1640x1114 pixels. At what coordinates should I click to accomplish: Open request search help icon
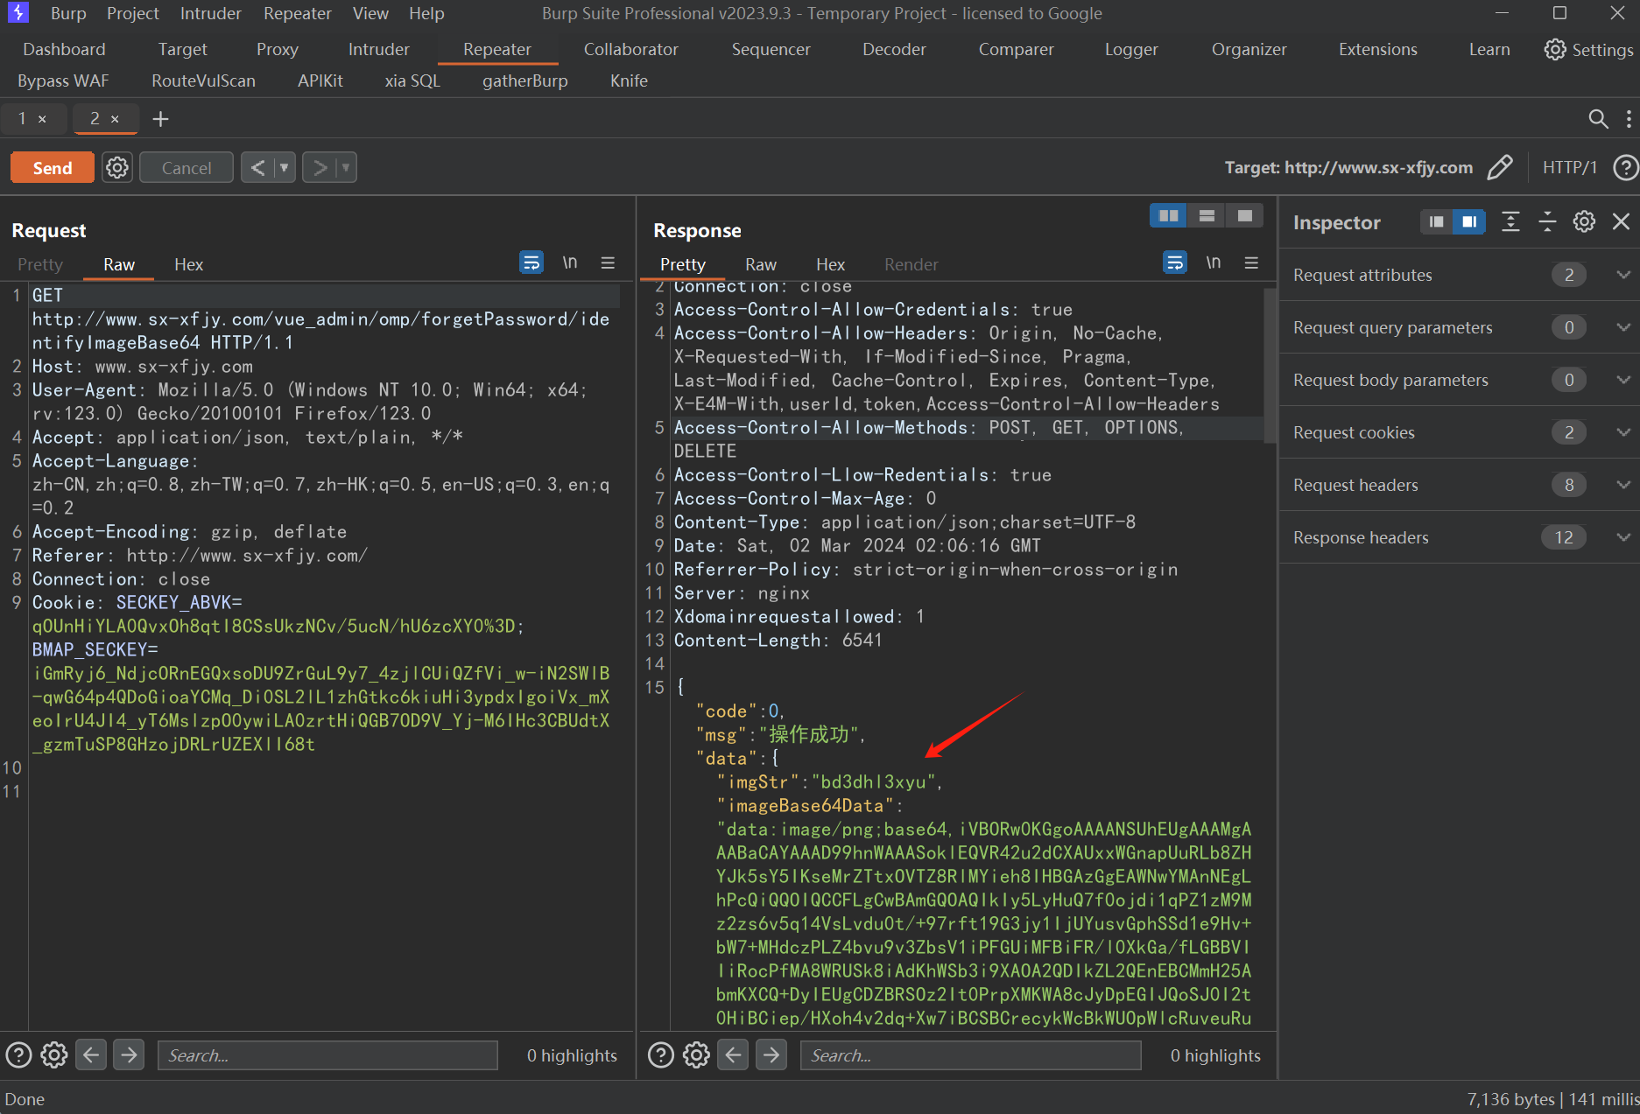click(18, 1055)
